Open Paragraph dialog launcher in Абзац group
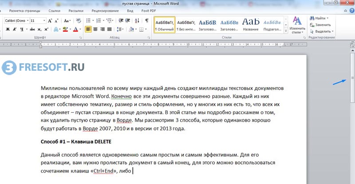Viewport: 355px width, 184px height. click(x=149, y=38)
